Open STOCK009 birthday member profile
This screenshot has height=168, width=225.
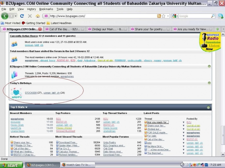coord(31,93)
